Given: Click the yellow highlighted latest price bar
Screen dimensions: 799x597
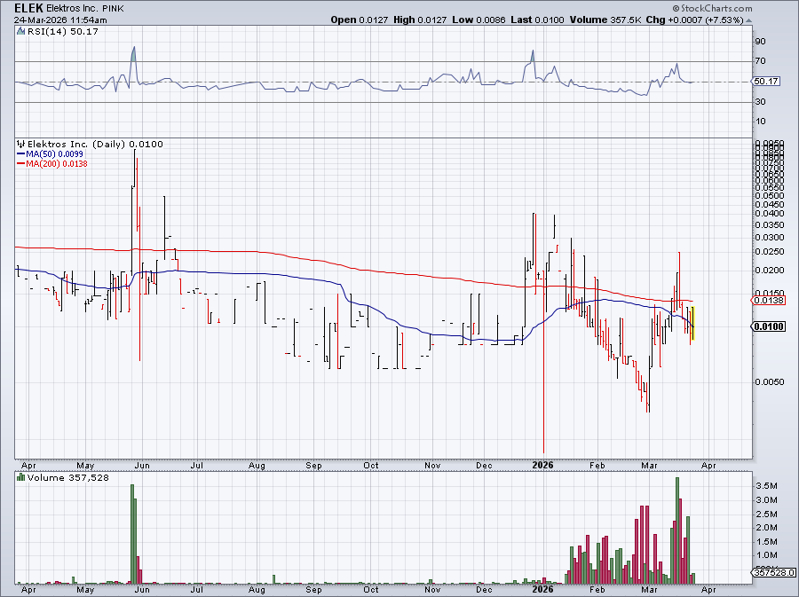Looking at the screenshot, I should pyautogui.click(x=692, y=323).
